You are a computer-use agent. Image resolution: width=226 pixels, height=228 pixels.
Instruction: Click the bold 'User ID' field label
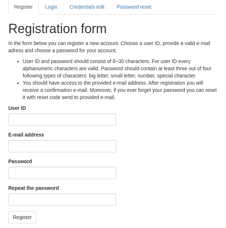(17, 108)
